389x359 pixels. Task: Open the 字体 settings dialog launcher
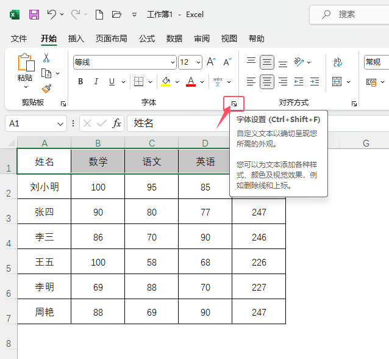[x=234, y=104]
